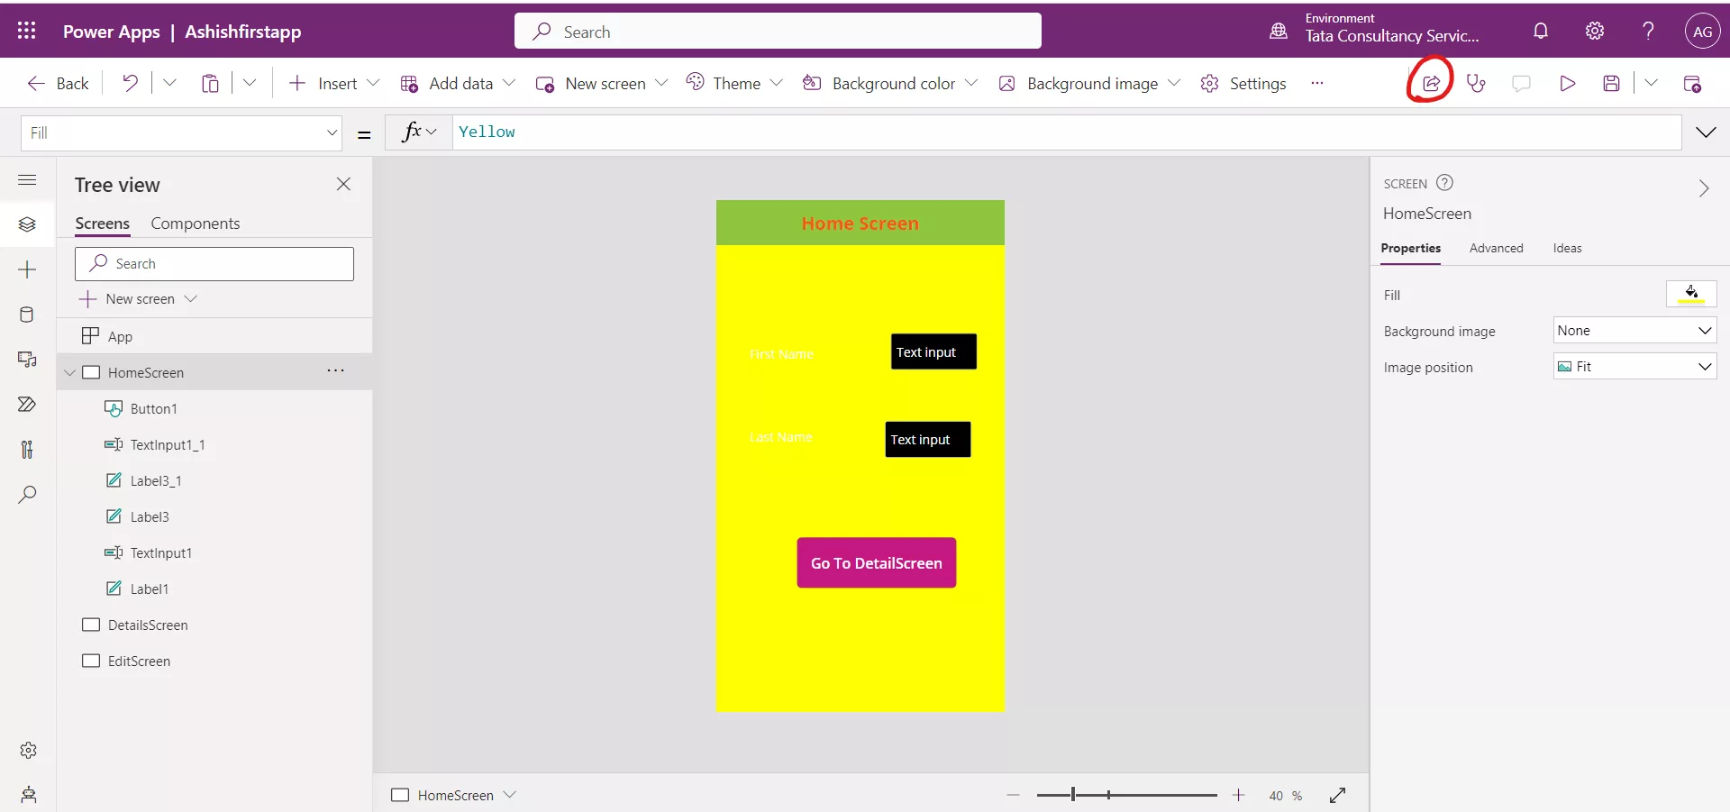Switch to the Advanced properties tab
The image size is (1730, 812).
pyautogui.click(x=1496, y=249)
